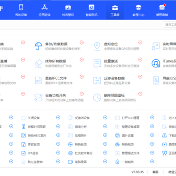The height and width of the screenshot is (176, 176).
Task: Click the IPA签名 file icon
Action: click(x=23, y=153)
